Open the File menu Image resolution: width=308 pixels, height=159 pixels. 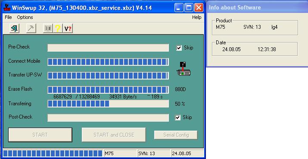point(8,17)
